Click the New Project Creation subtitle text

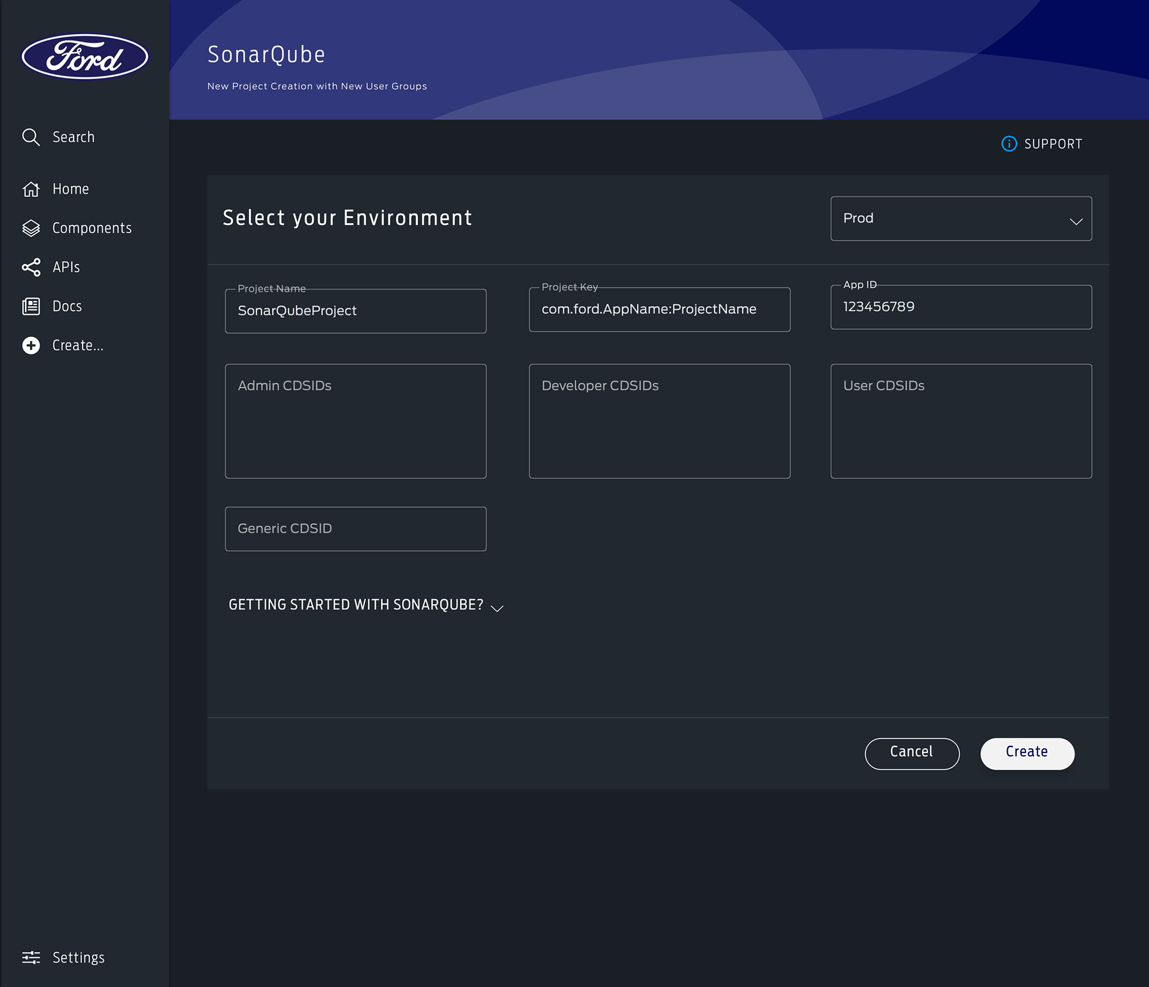coord(317,86)
